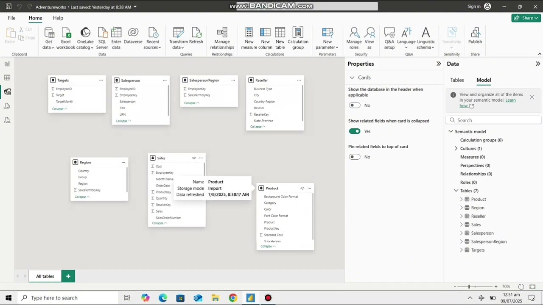Image resolution: width=543 pixels, height=305 pixels.
Task: Adjust the zoom slider handle
Action: coord(469,287)
